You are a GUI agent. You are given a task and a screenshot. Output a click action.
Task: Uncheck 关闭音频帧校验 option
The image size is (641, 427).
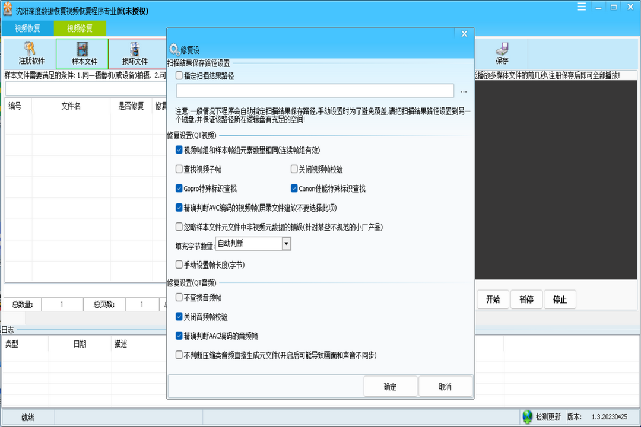coord(179,317)
